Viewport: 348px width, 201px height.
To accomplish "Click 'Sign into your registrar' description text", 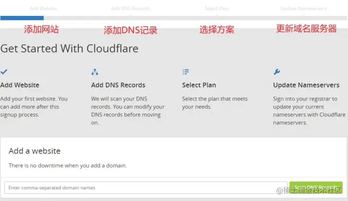I will point(309,111).
